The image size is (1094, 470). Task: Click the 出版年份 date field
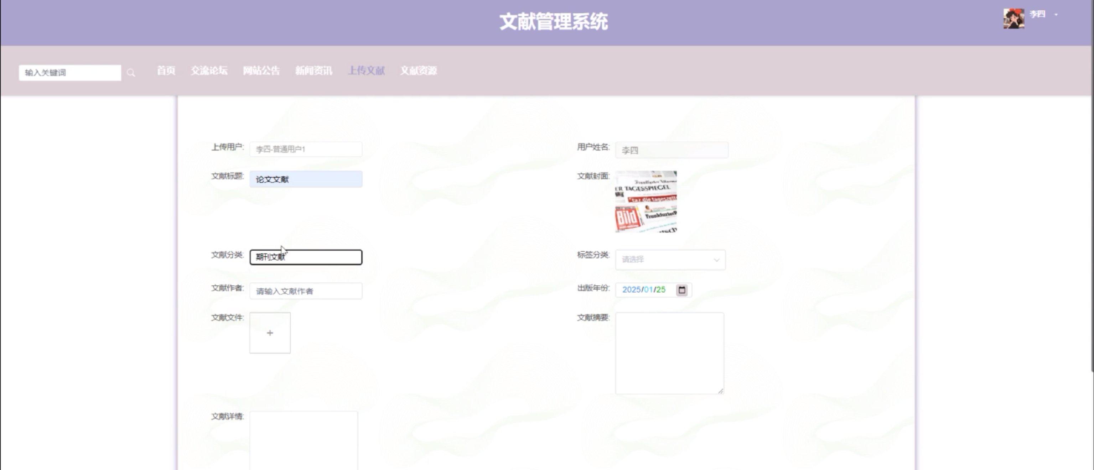click(x=644, y=290)
